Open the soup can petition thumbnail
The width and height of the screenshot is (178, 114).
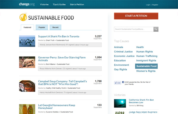[x=27, y=86]
